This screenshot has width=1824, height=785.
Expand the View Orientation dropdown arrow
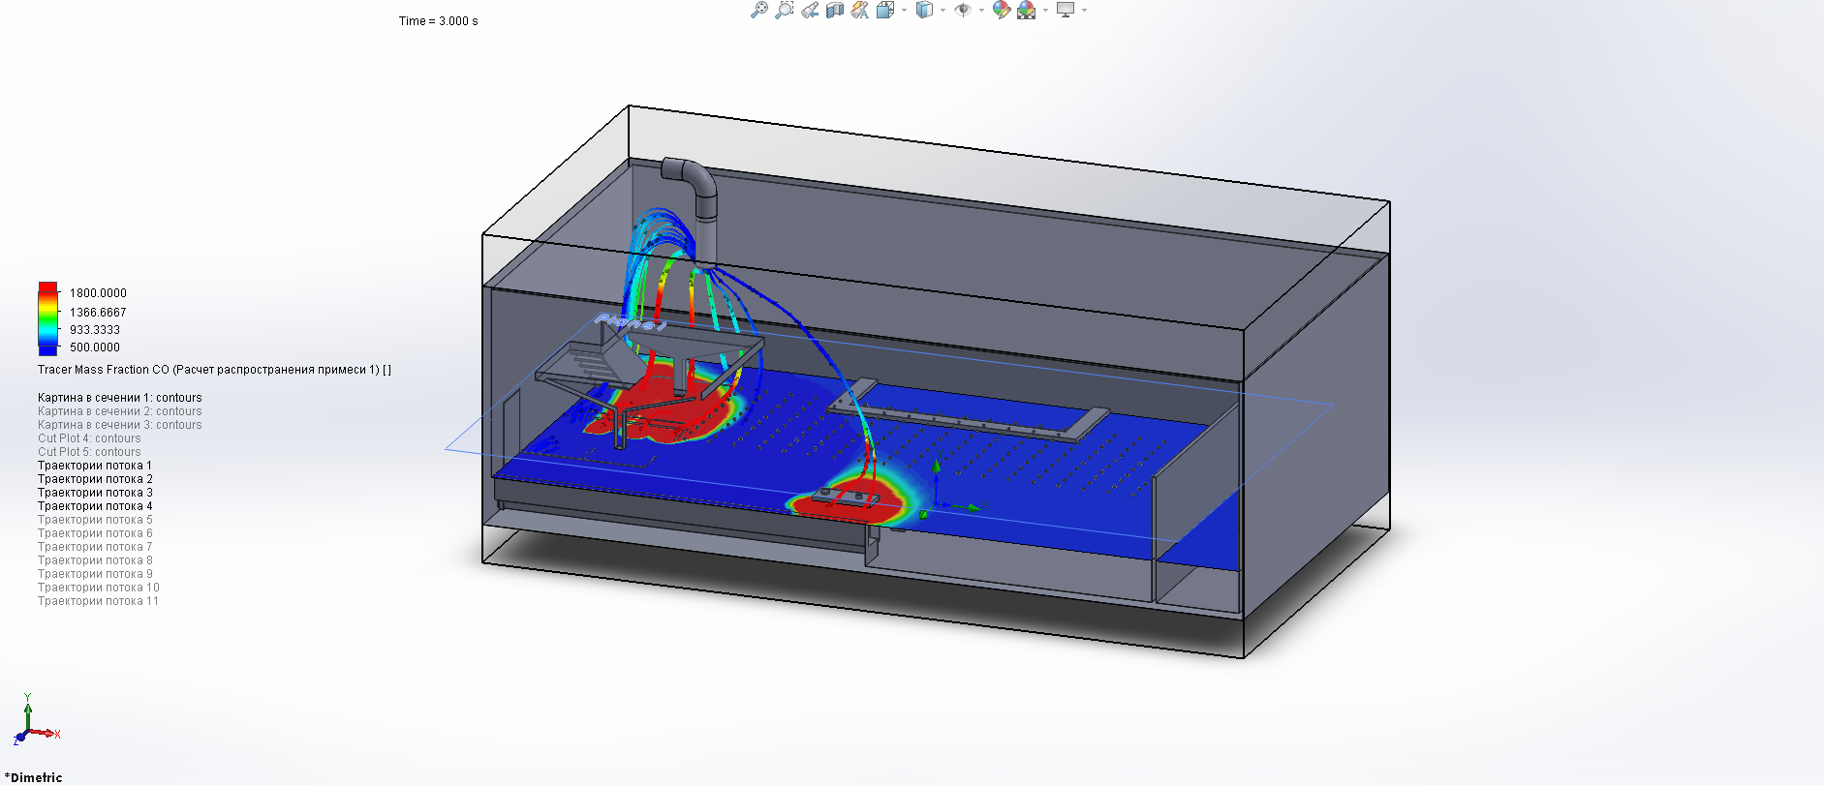(x=905, y=10)
